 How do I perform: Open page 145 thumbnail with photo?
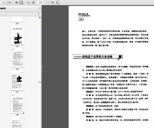click(x=17, y=35)
